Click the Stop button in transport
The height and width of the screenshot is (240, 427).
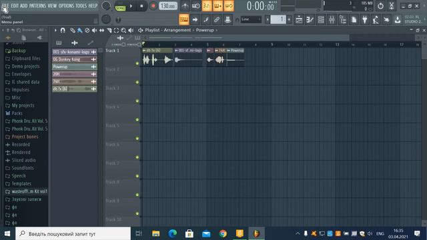tap(141, 6)
